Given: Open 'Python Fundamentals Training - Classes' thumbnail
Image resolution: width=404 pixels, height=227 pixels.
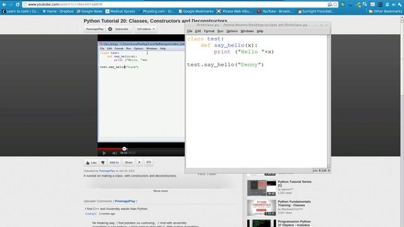Looking at the screenshot, I should (261, 207).
